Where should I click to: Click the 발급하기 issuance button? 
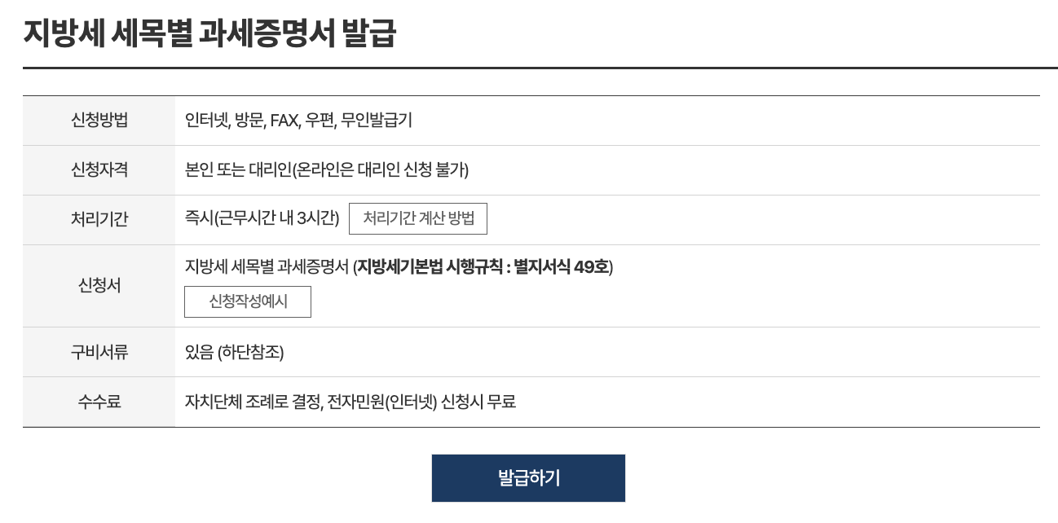point(527,477)
